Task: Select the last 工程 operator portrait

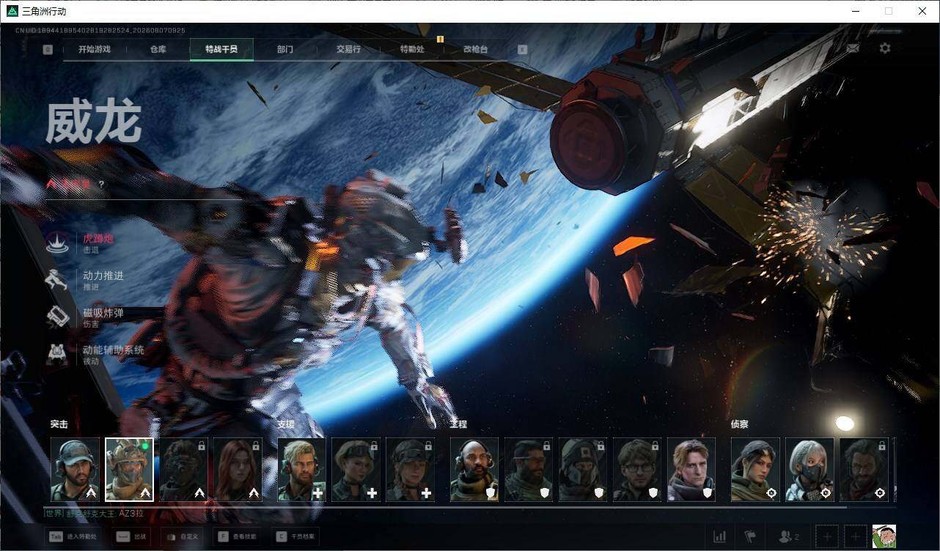Action: [691, 470]
